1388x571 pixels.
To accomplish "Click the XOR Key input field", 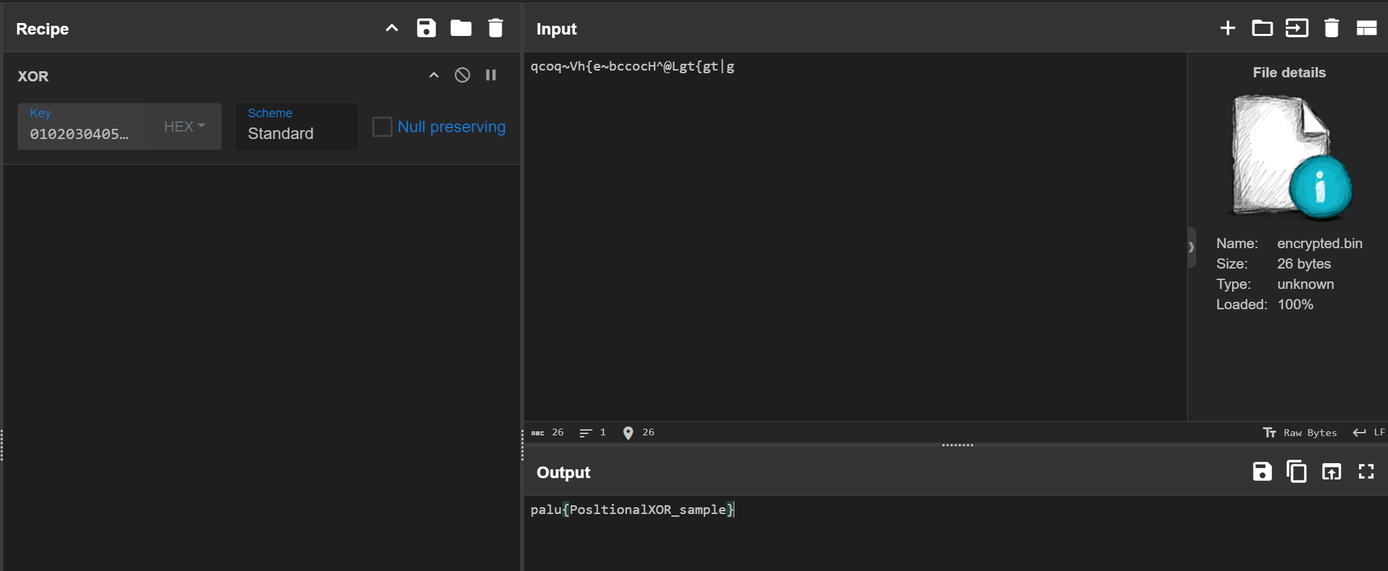I will click(x=81, y=134).
